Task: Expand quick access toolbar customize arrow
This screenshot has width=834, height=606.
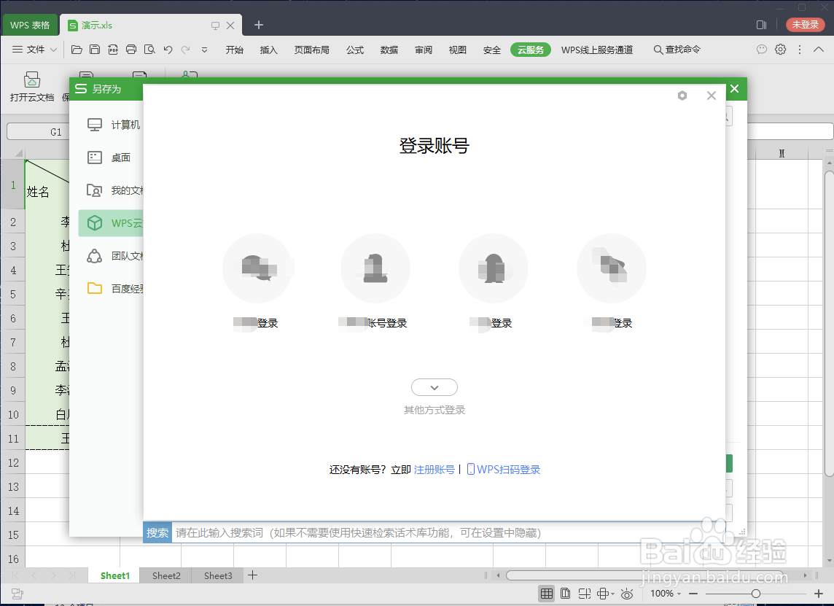Action: (204, 50)
